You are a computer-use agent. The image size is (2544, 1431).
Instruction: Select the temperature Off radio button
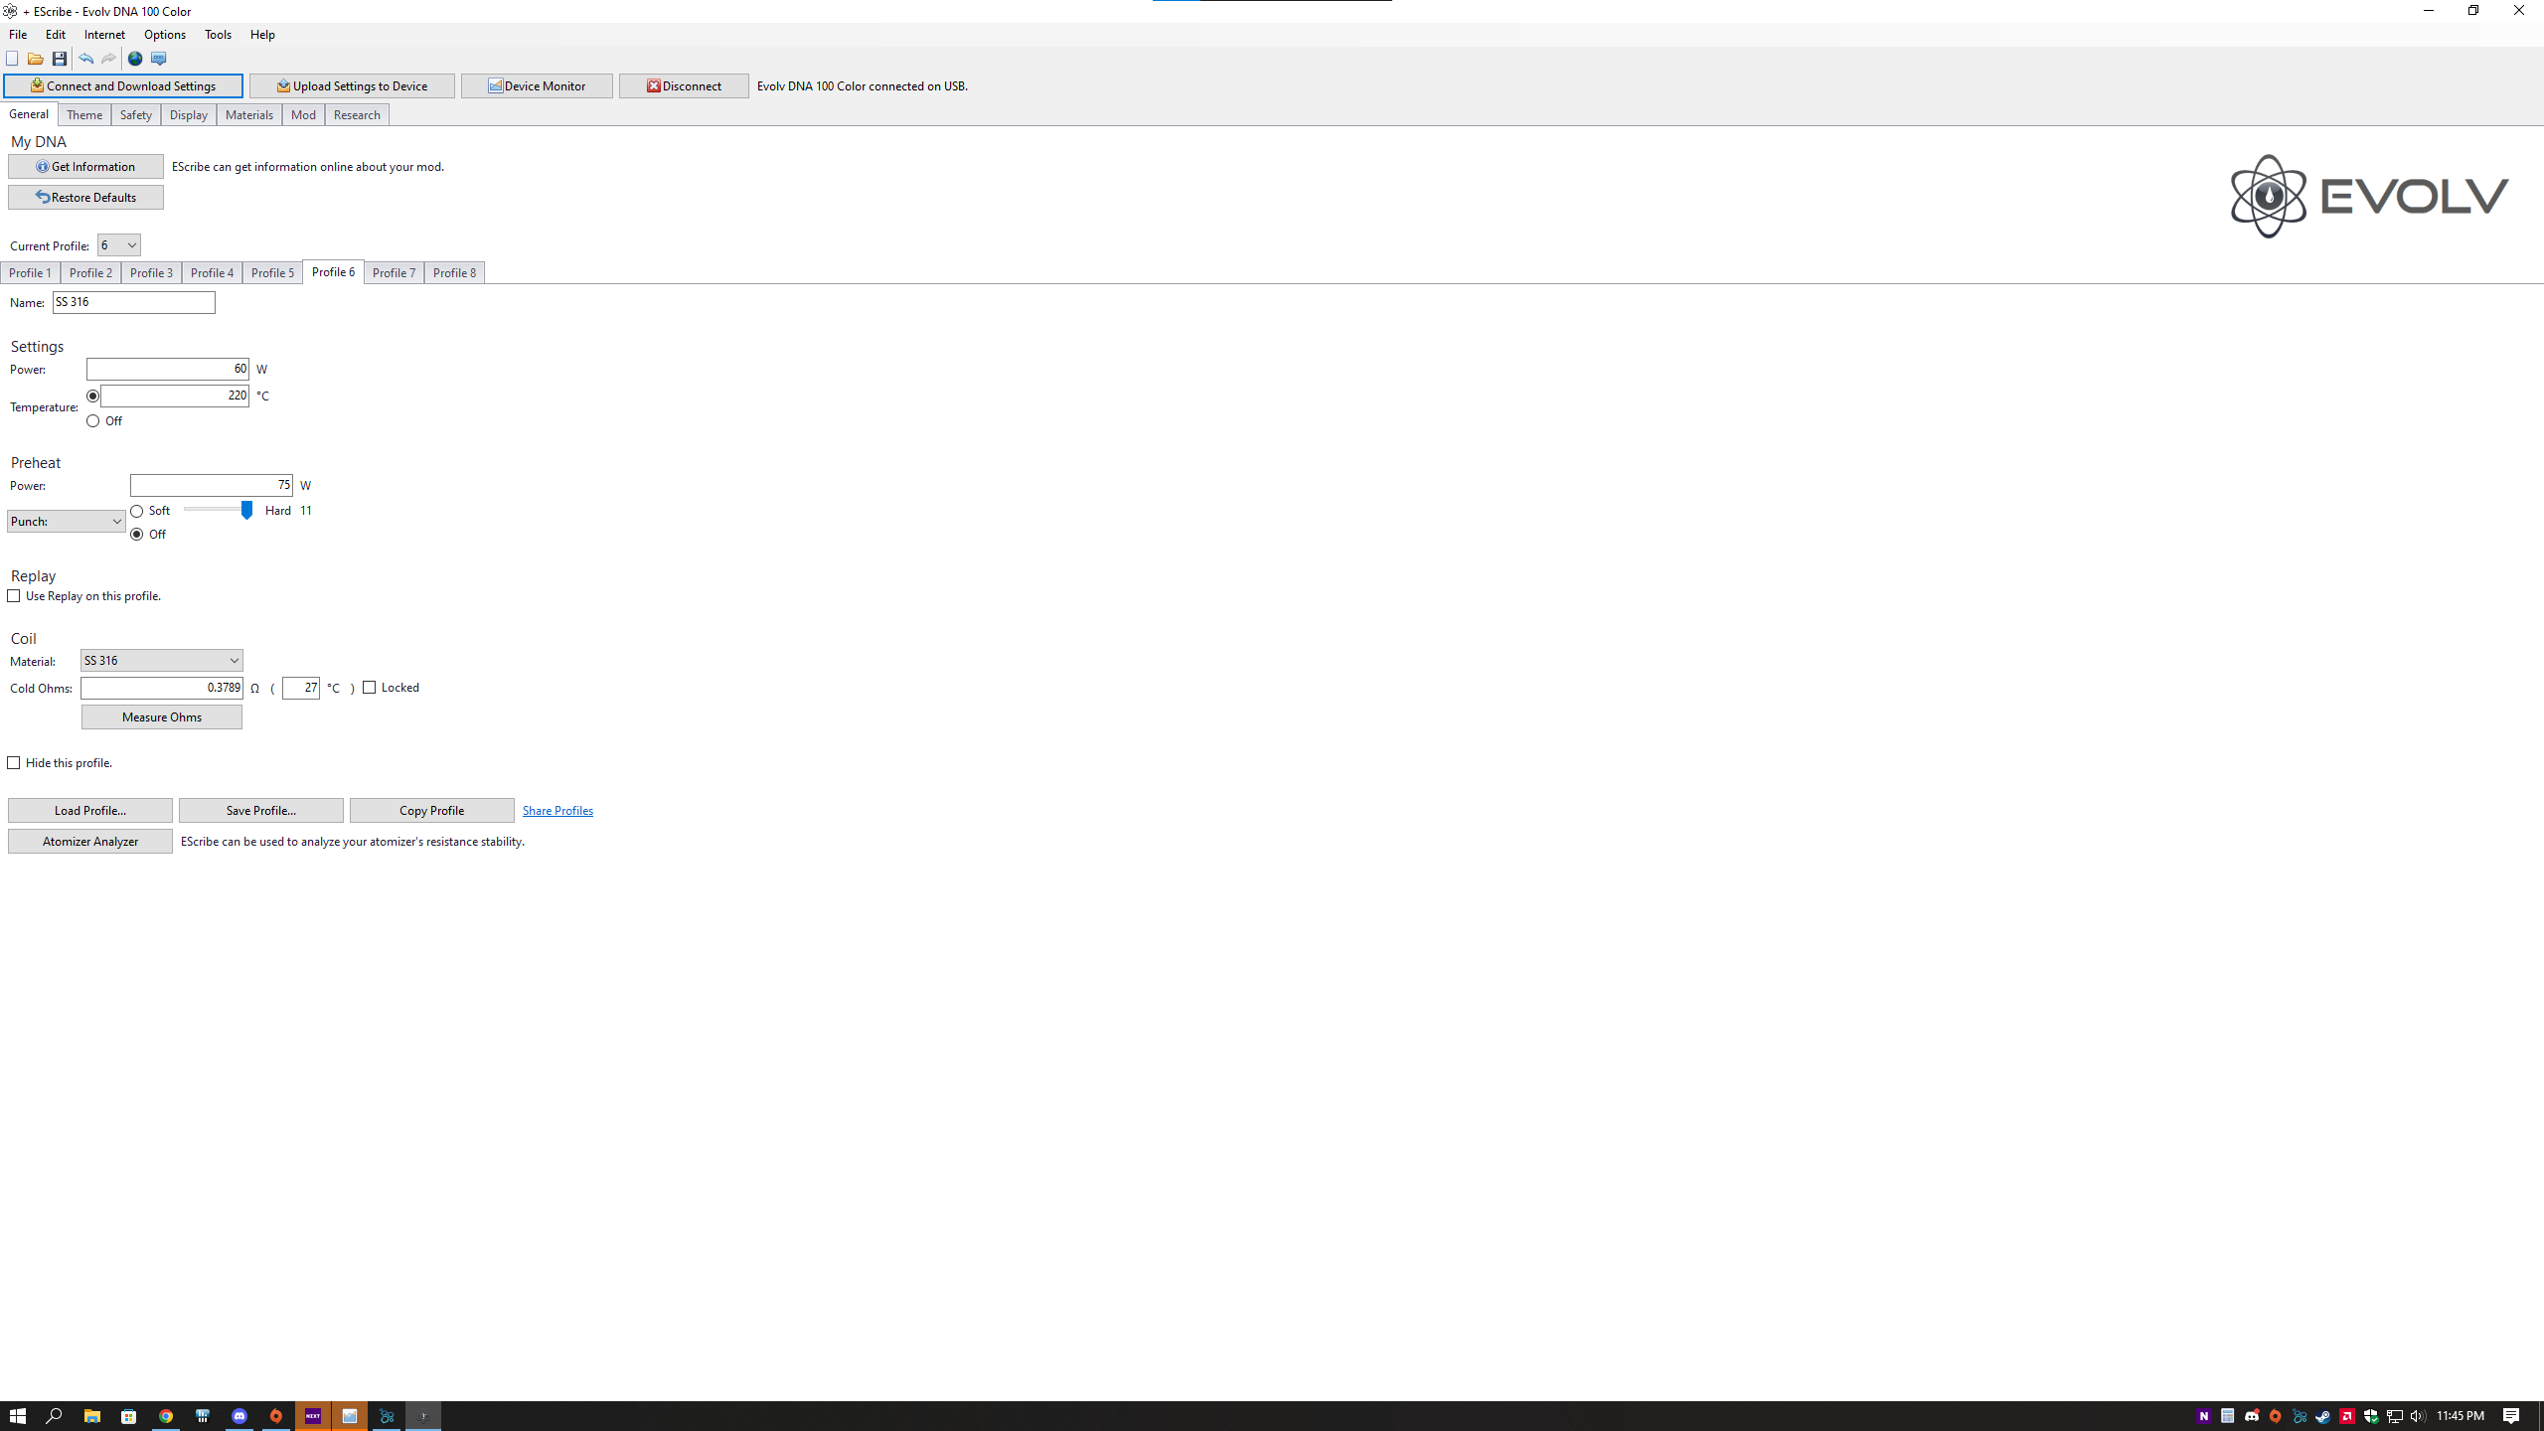[x=93, y=421]
